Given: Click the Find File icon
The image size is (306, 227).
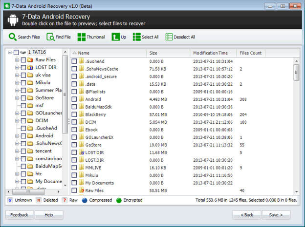Looking at the screenshot, I should 50,37.
